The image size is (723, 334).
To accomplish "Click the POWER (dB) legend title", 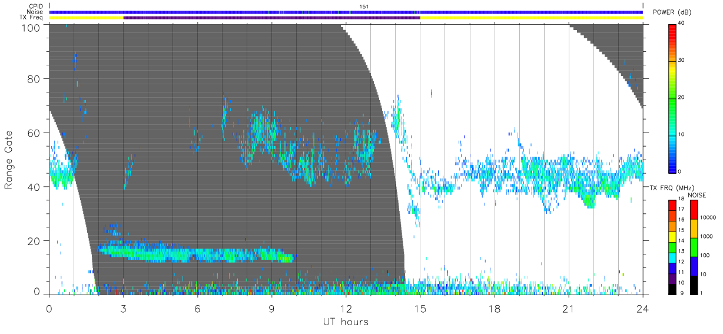I will coord(672,12).
